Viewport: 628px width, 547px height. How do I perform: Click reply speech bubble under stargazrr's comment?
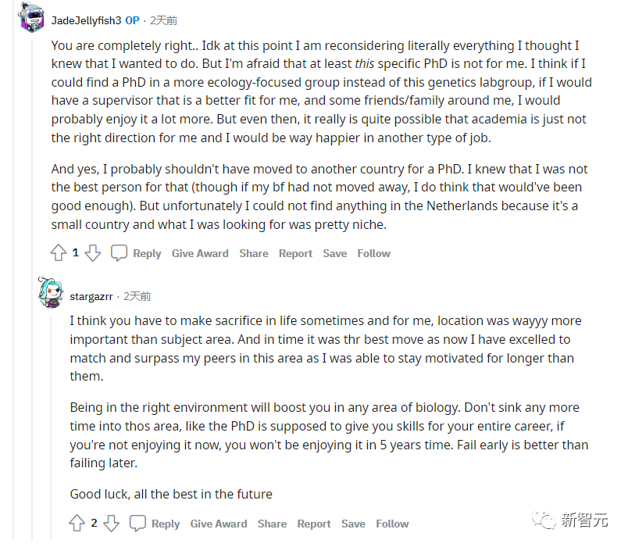[x=138, y=524]
